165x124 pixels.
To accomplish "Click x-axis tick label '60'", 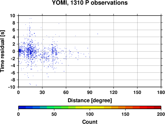I will (66, 92).
